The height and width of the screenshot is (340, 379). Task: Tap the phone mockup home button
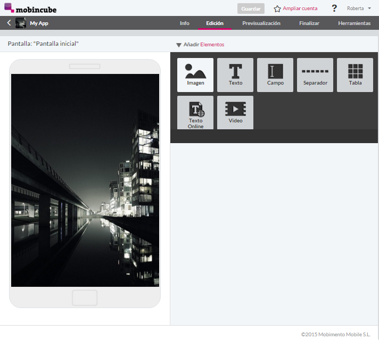(x=85, y=298)
